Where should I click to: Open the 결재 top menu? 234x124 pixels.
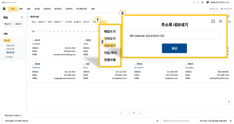21,9
